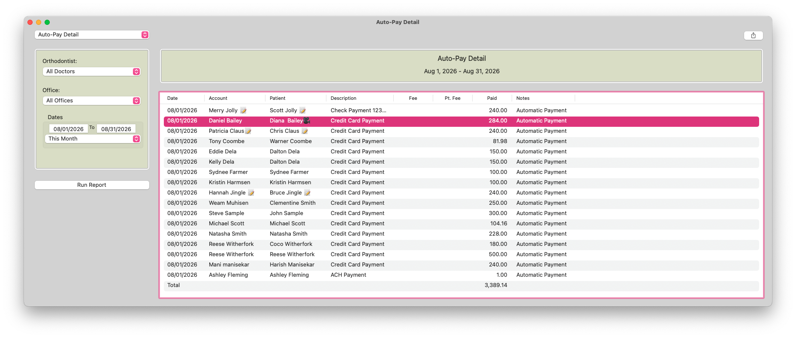Viewport: 796px width, 338px height.
Task: Click the Fee column header
Action: pos(413,99)
